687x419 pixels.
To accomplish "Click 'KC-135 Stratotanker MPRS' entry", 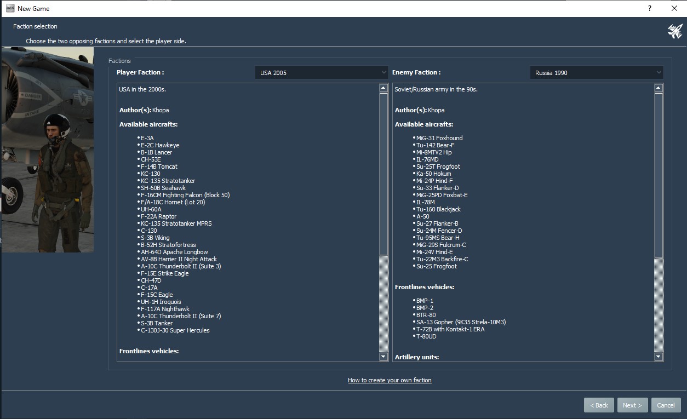I will 176,223.
